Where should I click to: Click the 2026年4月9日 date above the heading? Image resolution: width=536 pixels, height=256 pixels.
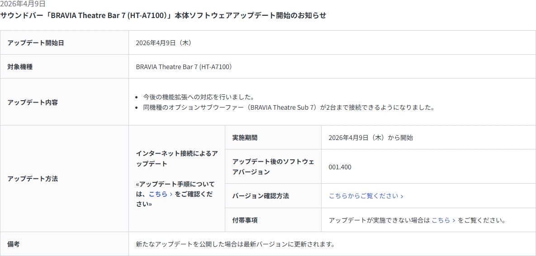pos(23,4)
